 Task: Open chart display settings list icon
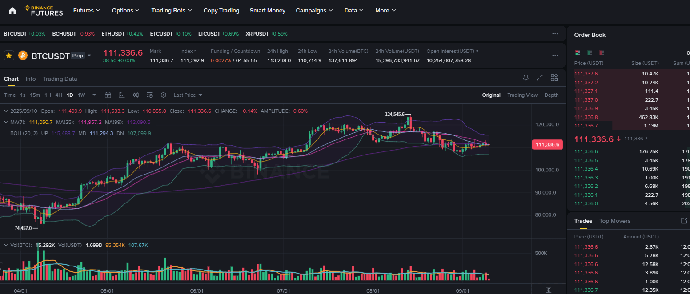coord(150,95)
